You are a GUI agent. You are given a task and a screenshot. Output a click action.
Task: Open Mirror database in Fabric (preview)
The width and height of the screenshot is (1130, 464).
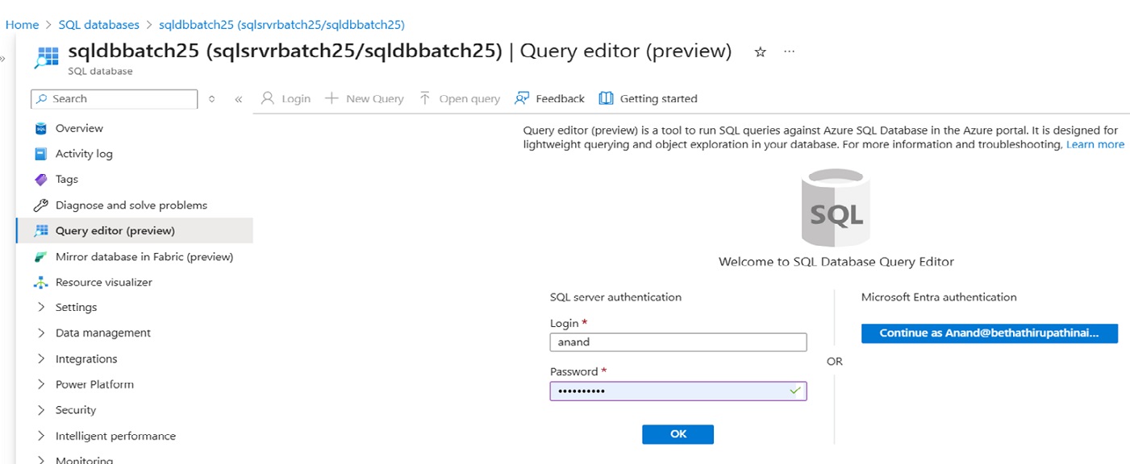(x=142, y=256)
